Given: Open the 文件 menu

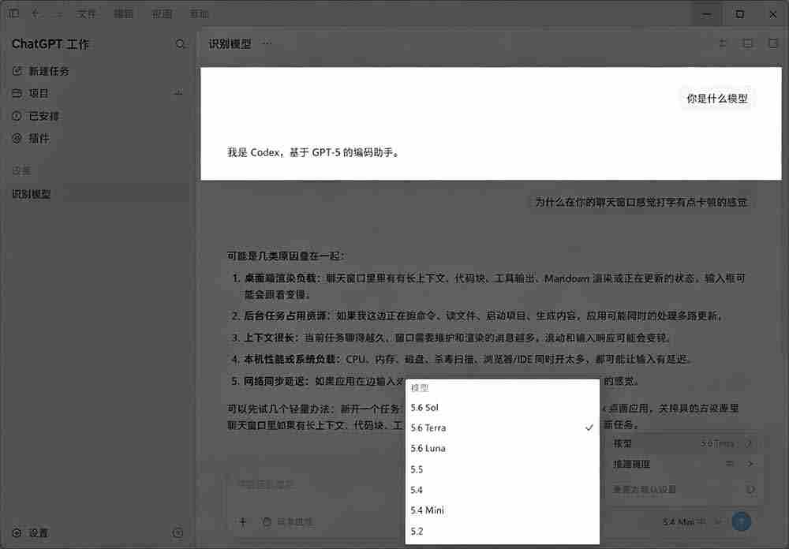Looking at the screenshot, I should [x=86, y=13].
